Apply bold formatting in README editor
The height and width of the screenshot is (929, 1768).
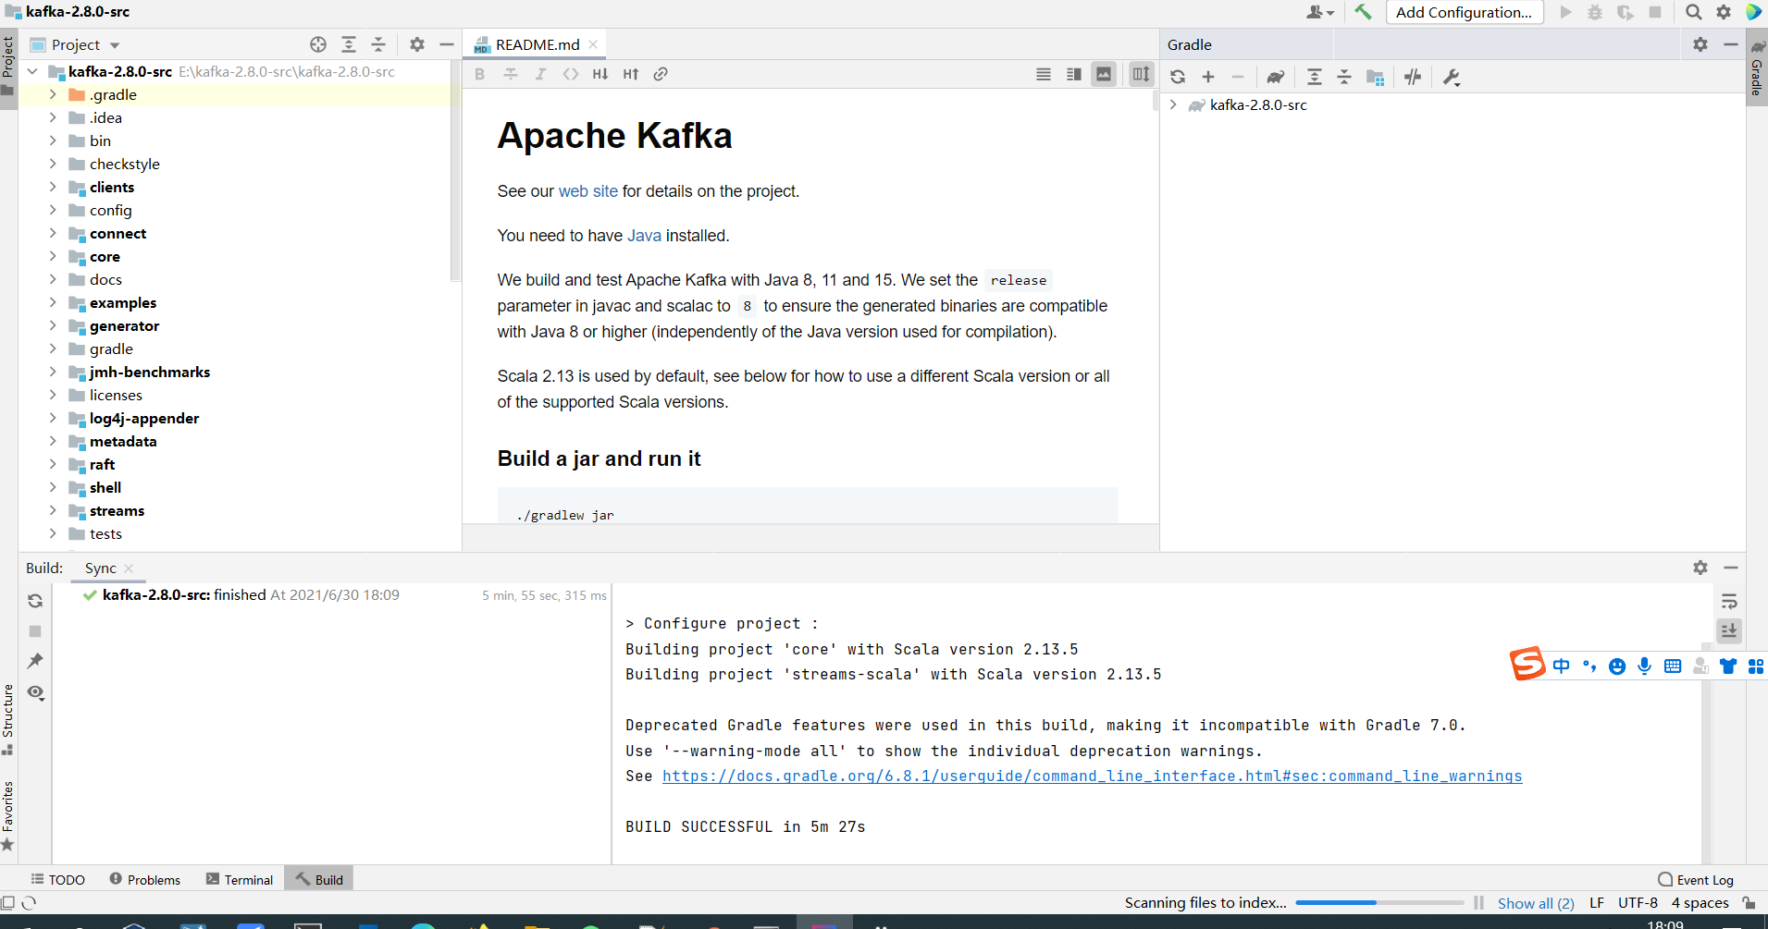coord(480,74)
